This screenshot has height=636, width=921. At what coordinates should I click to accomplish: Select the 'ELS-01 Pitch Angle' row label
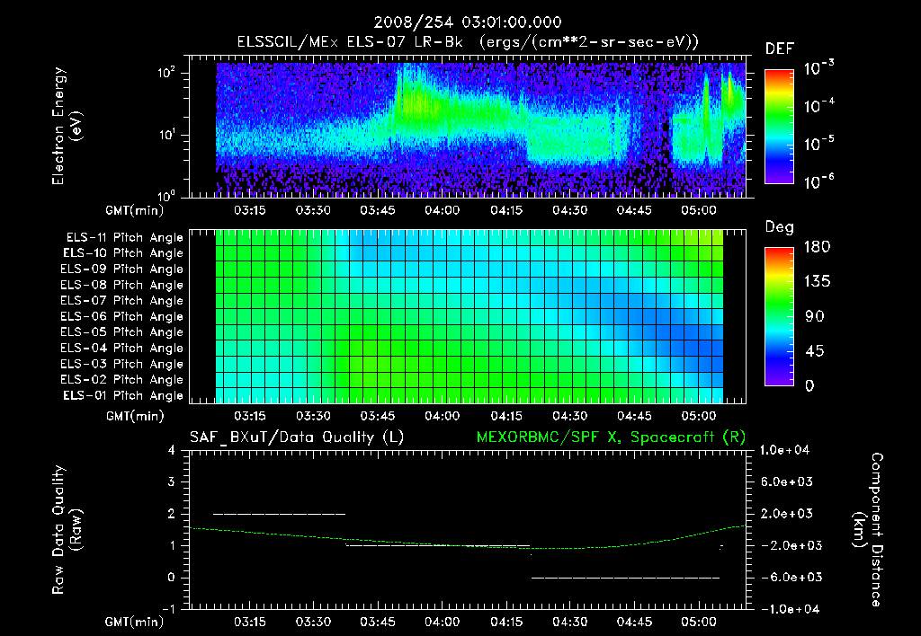(x=123, y=395)
